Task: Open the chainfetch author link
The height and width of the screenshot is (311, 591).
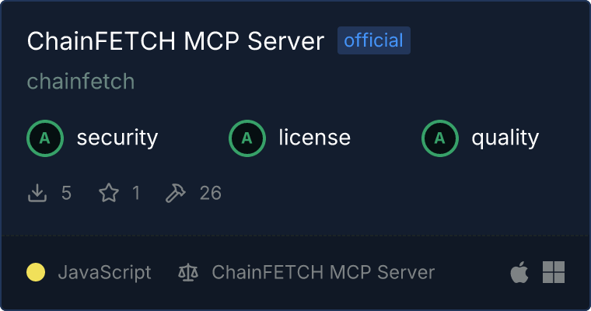Action: tap(81, 82)
